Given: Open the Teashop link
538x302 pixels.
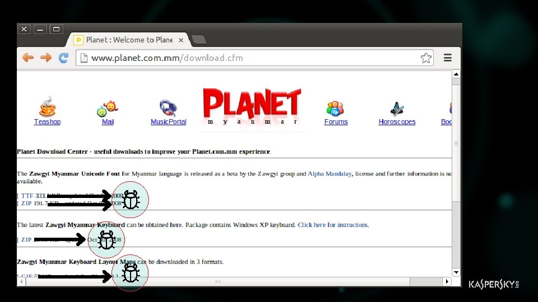Looking at the screenshot, I should (x=47, y=121).
